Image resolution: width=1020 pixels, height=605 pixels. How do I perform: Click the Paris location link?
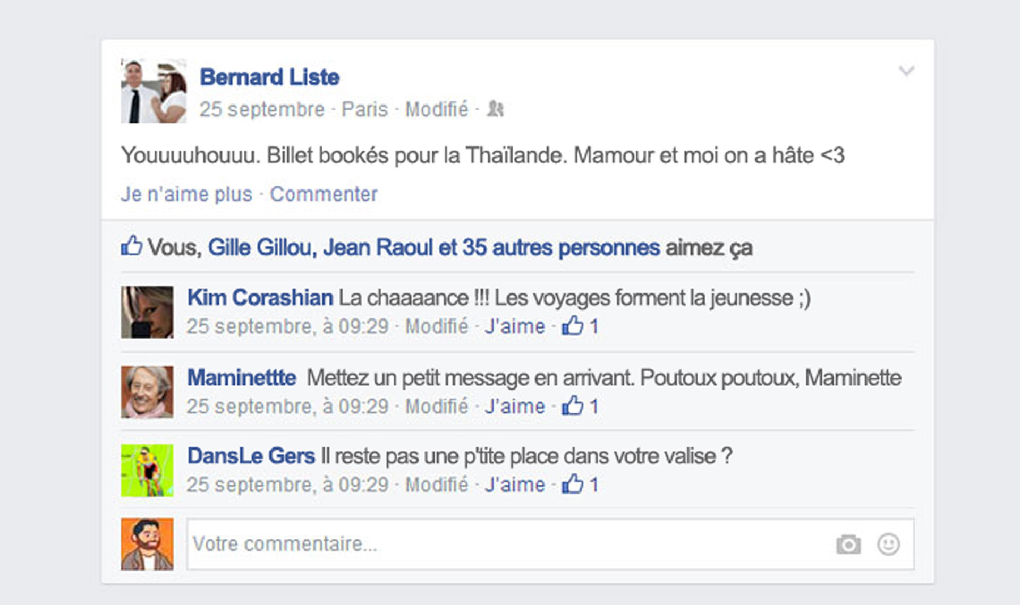364,109
